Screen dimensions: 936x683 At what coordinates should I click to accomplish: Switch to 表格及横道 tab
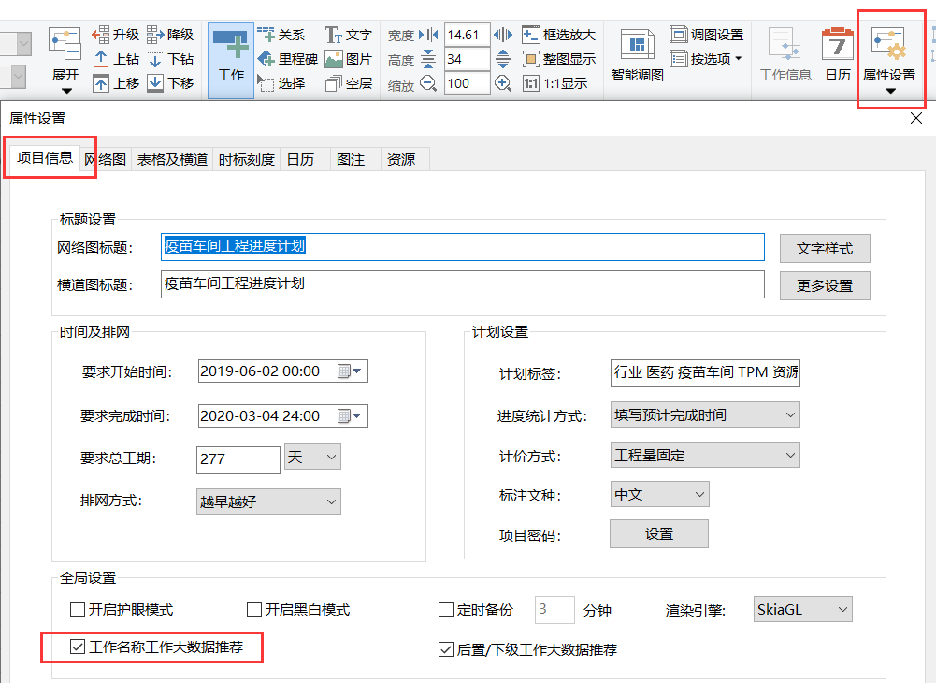172,160
